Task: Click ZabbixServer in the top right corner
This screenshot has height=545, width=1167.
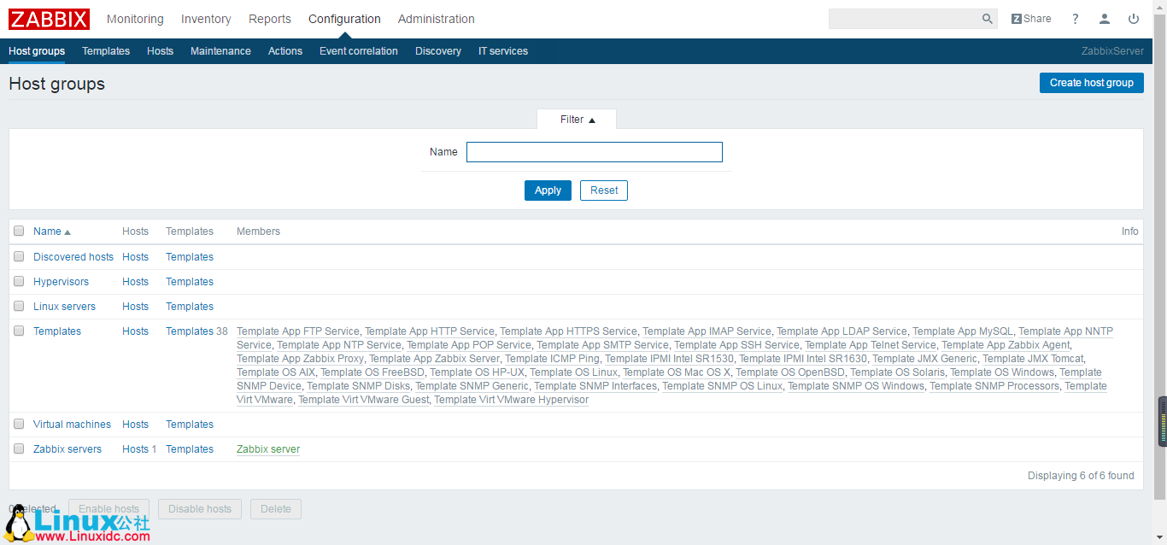Action: [x=1112, y=50]
